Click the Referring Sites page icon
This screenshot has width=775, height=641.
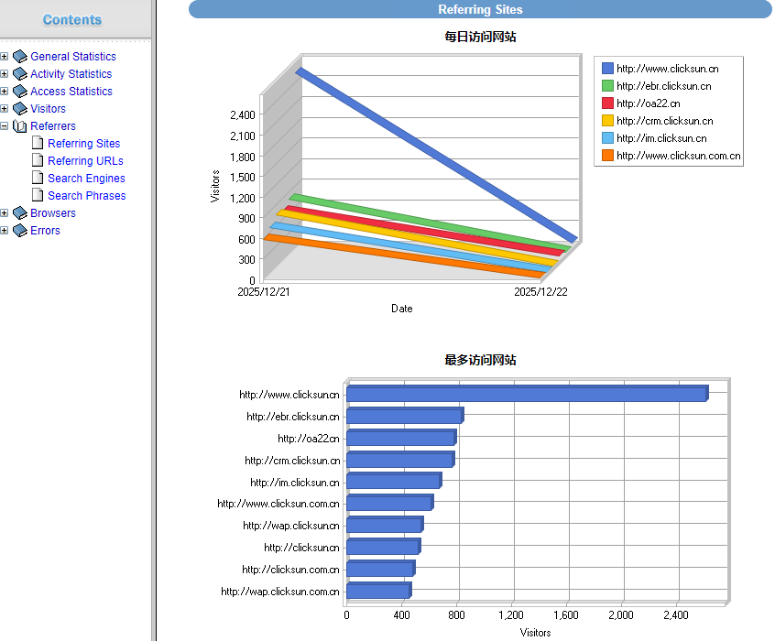point(38,144)
